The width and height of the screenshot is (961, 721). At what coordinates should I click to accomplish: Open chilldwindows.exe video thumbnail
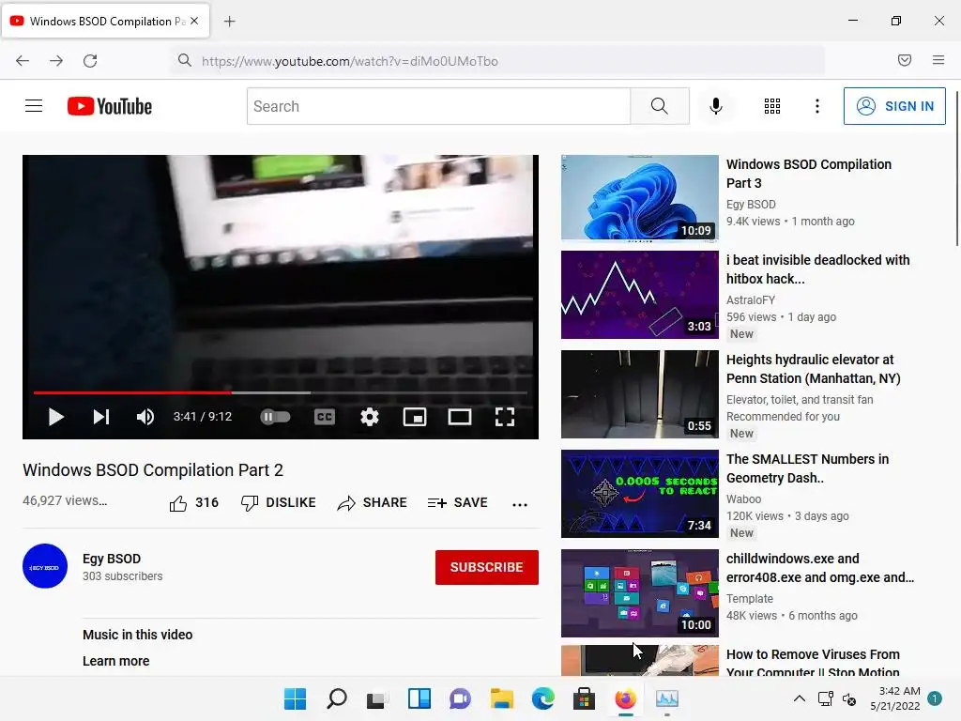tap(640, 593)
